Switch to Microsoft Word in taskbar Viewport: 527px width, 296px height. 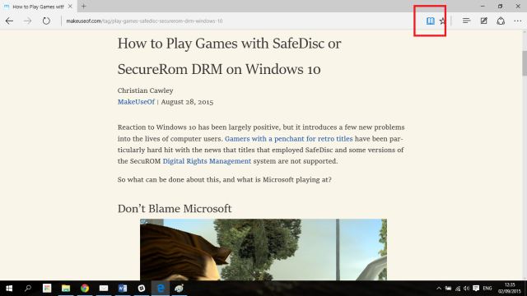123,289
